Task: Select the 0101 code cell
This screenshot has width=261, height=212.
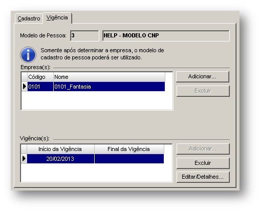Action: point(40,87)
